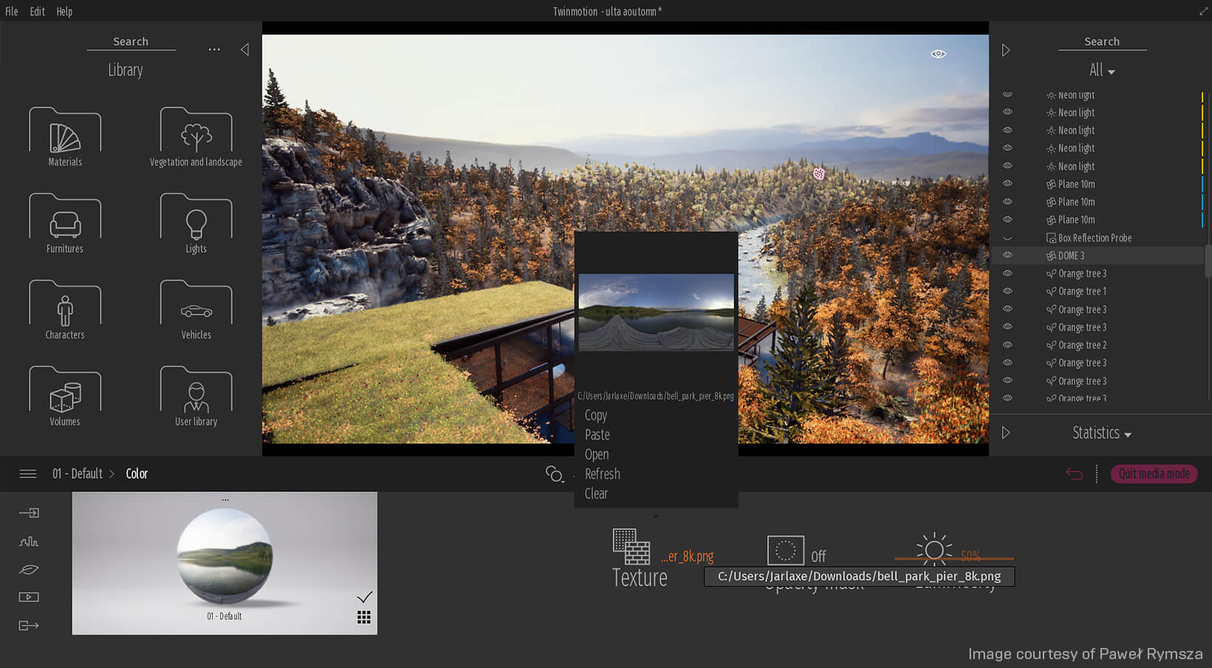This screenshot has width=1212, height=668.
Task: Hide the DOME 3 object
Action: 1007,256
